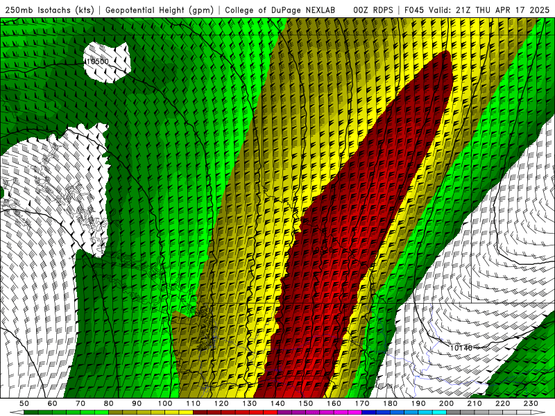Click the "250mb Isotachs (kts)" title text
The image size is (555, 416).
click(x=50, y=10)
